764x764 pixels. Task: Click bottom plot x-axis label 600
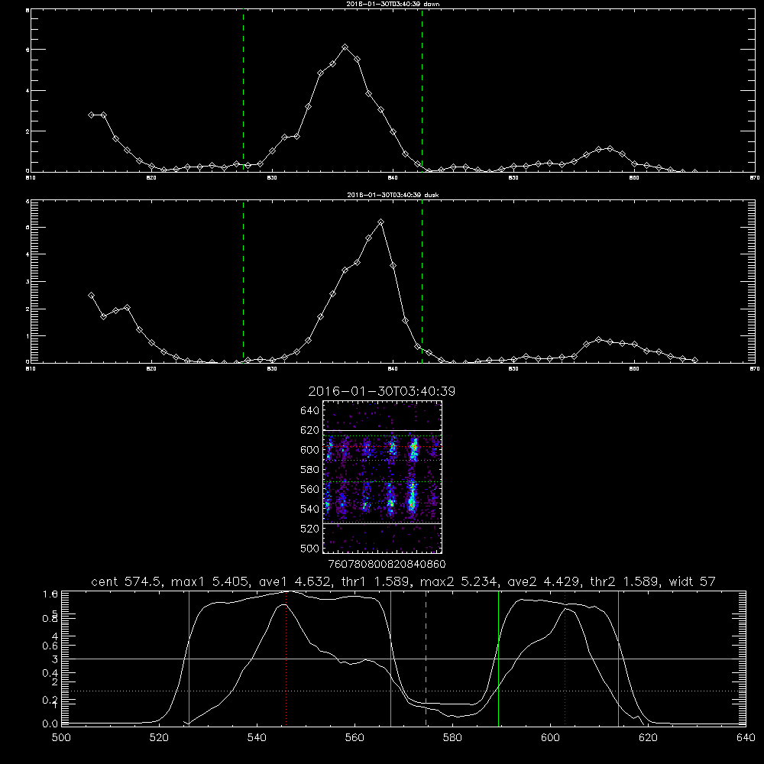(x=550, y=738)
